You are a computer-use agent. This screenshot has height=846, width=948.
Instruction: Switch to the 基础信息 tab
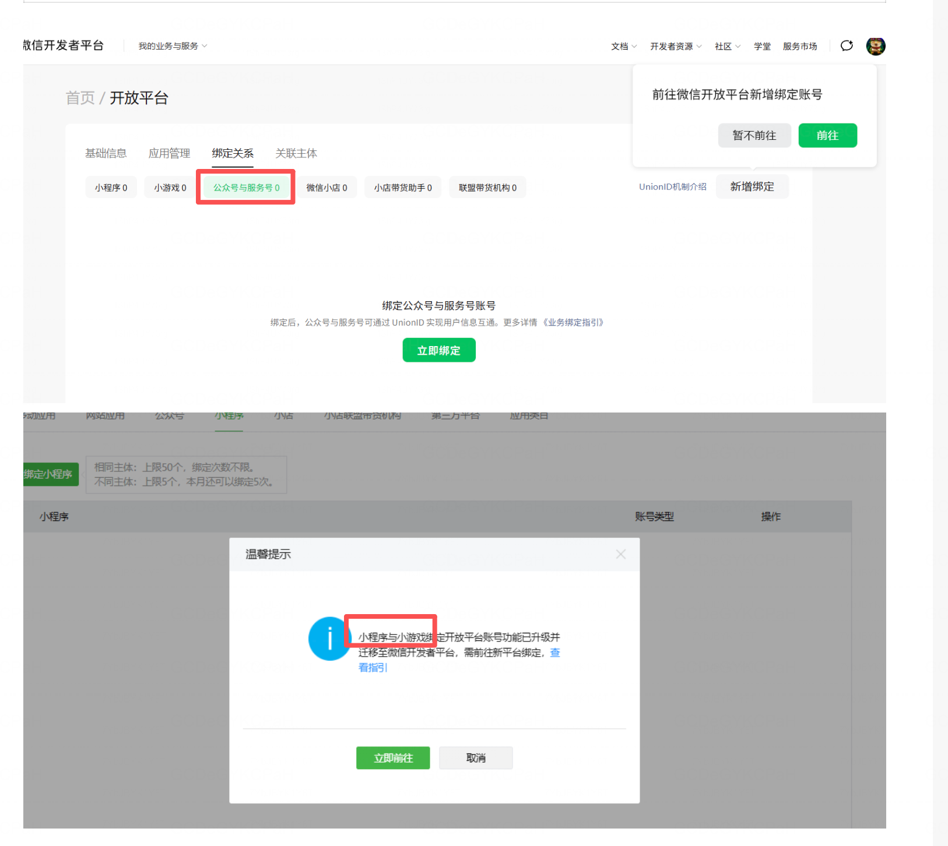tap(106, 153)
